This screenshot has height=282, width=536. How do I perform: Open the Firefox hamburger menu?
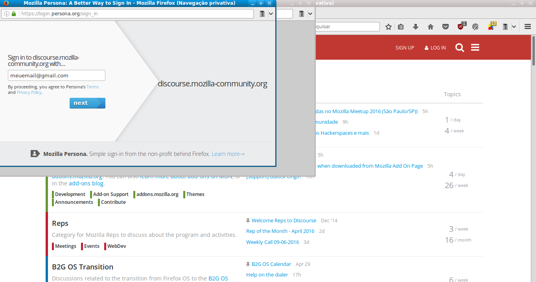coord(528,27)
